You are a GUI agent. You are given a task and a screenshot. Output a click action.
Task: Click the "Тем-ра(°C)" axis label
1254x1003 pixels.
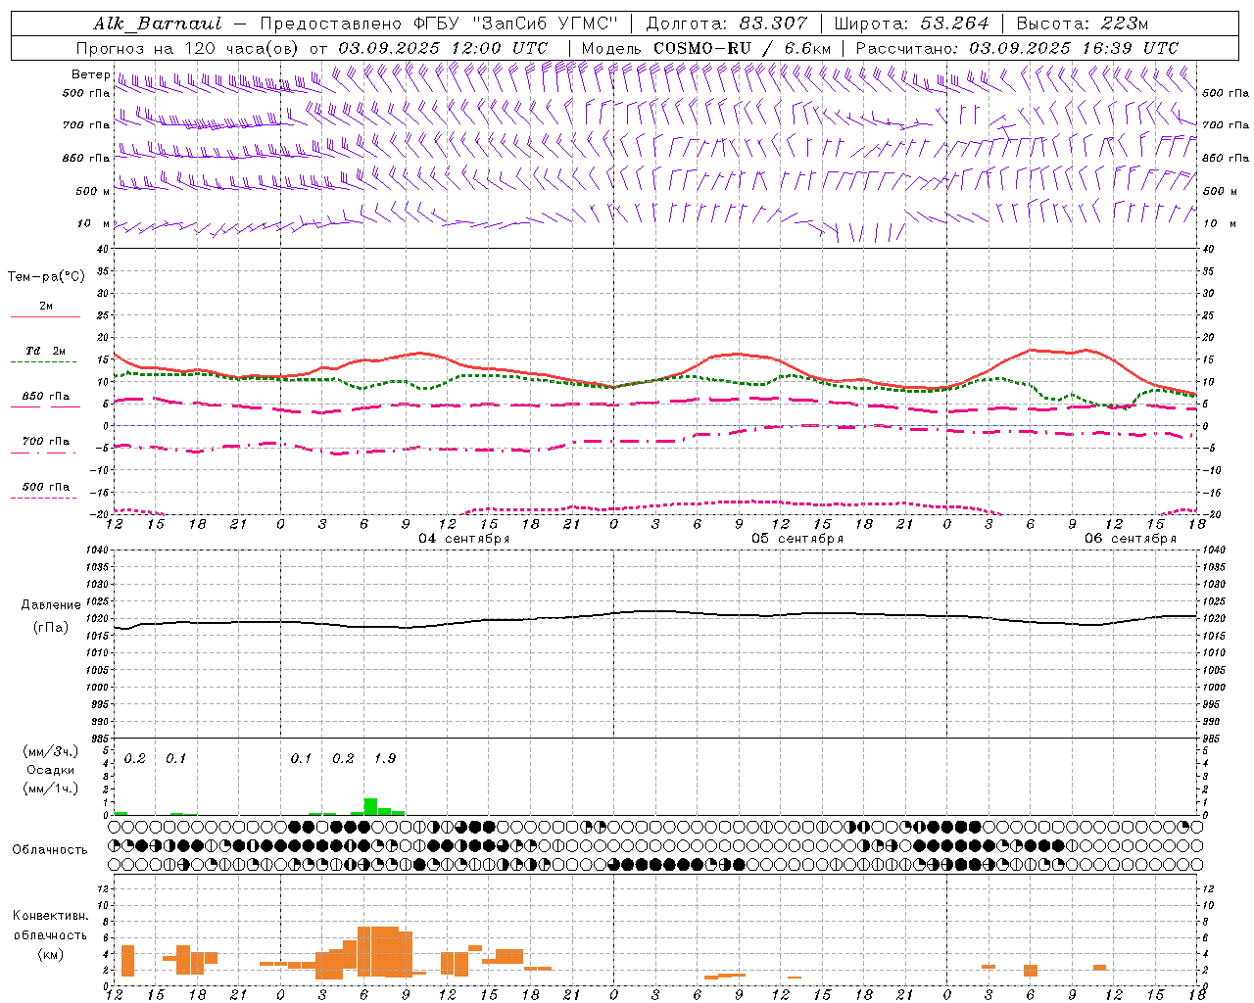(x=46, y=277)
